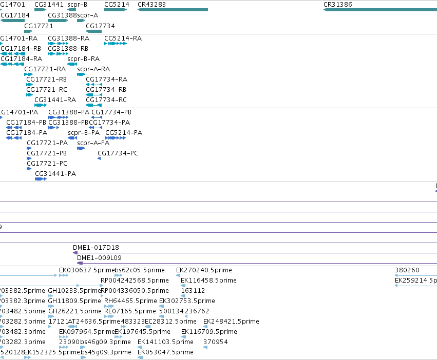Open protein CG17734-PC

click(118, 153)
